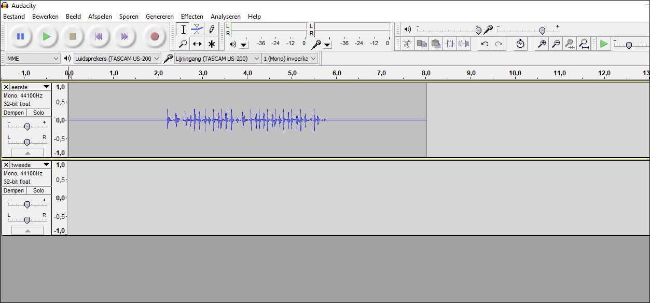Open the Bestand menu
This screenshot has height=303, width=650.
click(14, 17)
